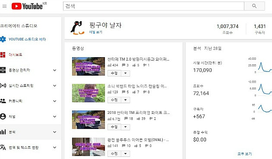Open YouTube 스튜디오 베타 gear icon

pos(3,39)
